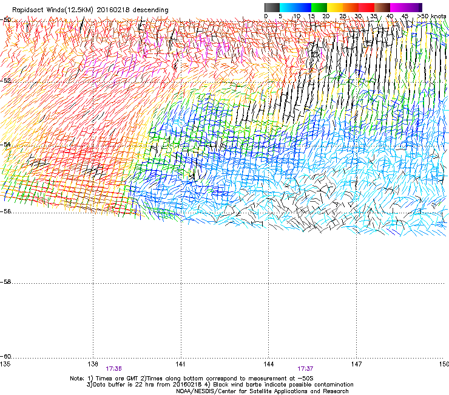449x395 pixels.
Task: Click the orange 25-30 knots legend segment
Action: tap(351, 7)
